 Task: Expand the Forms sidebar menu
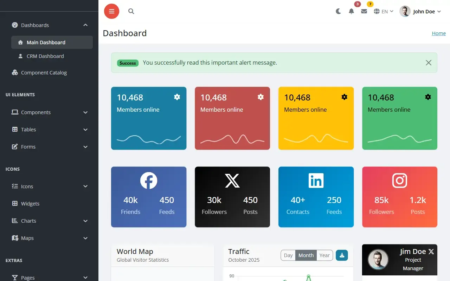coord(49,147)
